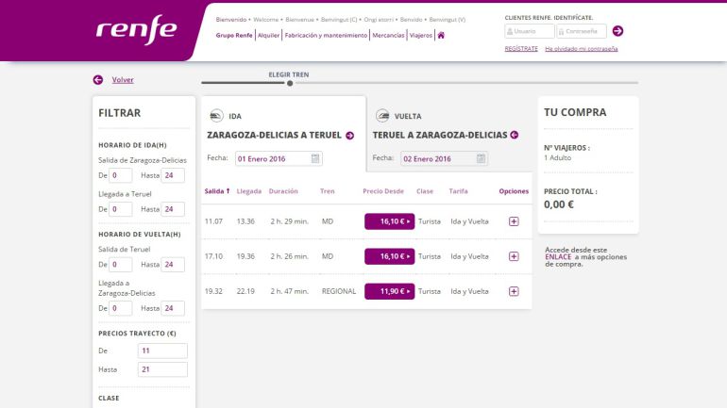Switch language to Bienvenue (French)

point(299,20)
